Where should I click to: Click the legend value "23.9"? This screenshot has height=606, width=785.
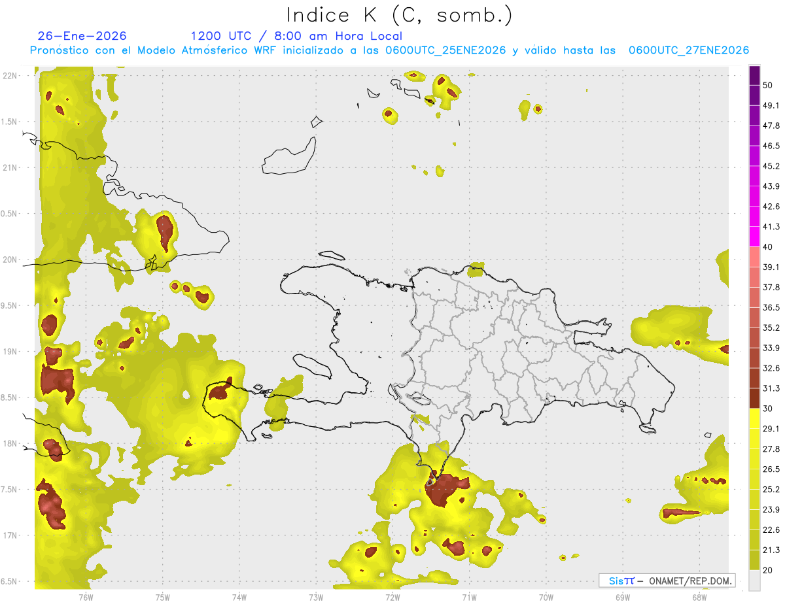pos(771,510)
